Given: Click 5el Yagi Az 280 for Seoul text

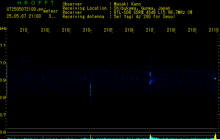Looking at the screenshot, I should click(x=144, y=17).
